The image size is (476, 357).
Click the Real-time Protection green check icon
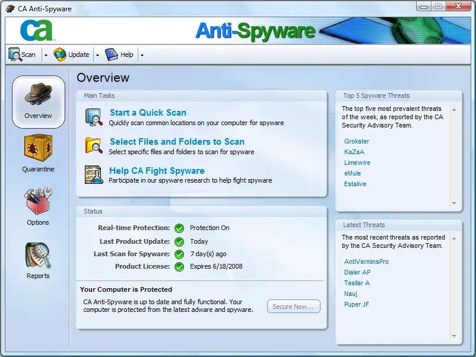coord(179,228)
